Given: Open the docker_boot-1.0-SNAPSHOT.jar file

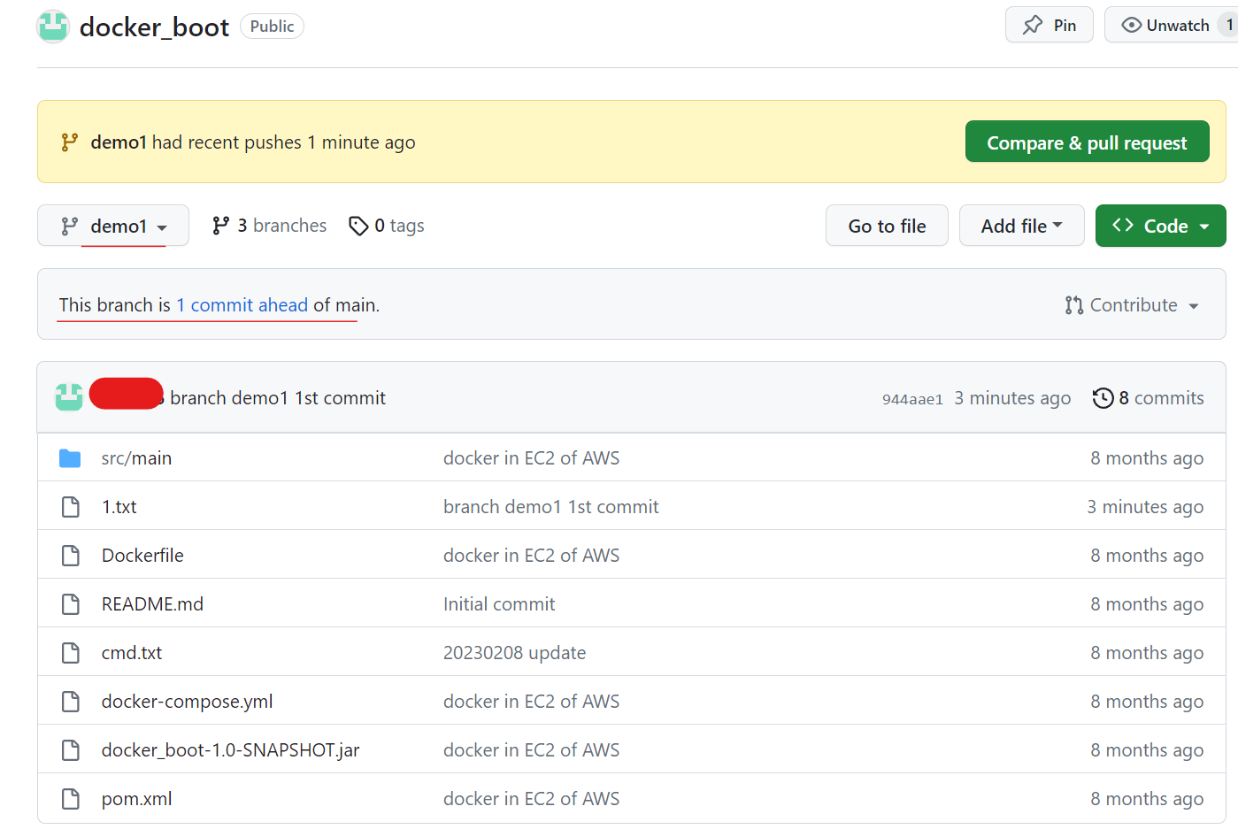Looking at the screenshot, I should coord(230,750).
